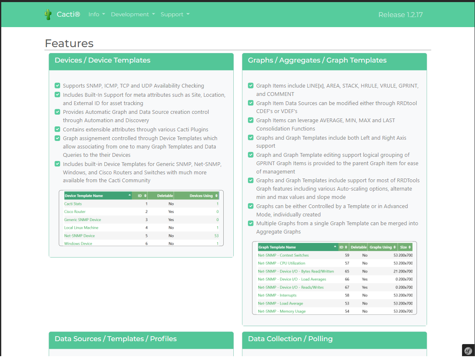Open the Development dropdown menu
Image resolution: width=475 pixels, height=357 pixels.
[133, 14]
